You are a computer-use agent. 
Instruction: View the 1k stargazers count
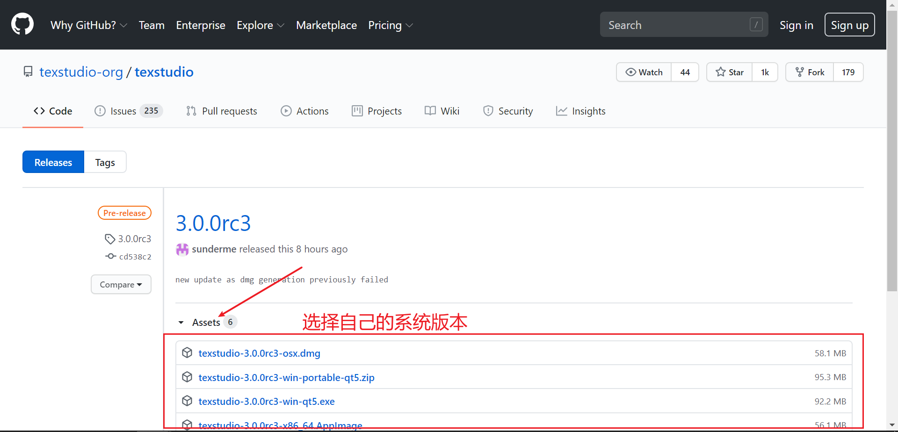[765, 72]
